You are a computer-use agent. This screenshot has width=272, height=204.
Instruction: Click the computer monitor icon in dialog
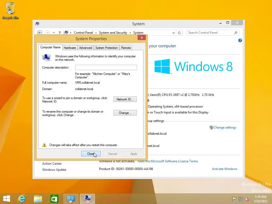pos(46,58)
